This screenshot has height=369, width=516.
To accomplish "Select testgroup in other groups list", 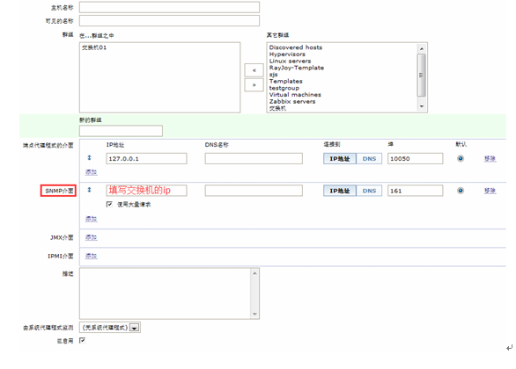I will pyautogui.click(x=284, y=88).
